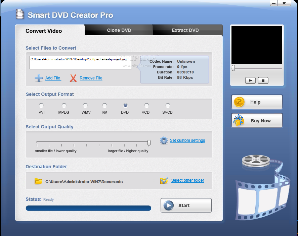The height and width of the screenshot is (236, 298).
Task: Click the checkmark icon beside Select other folder
Action: [164, 180]
